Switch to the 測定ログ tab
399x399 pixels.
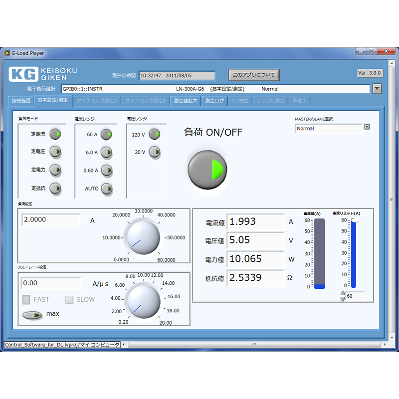click(x=215, y=101)
